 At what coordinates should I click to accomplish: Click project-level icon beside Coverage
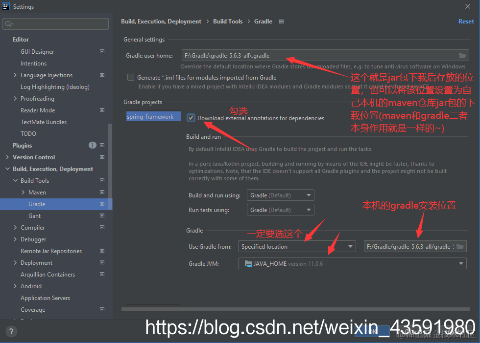point(102,309)
